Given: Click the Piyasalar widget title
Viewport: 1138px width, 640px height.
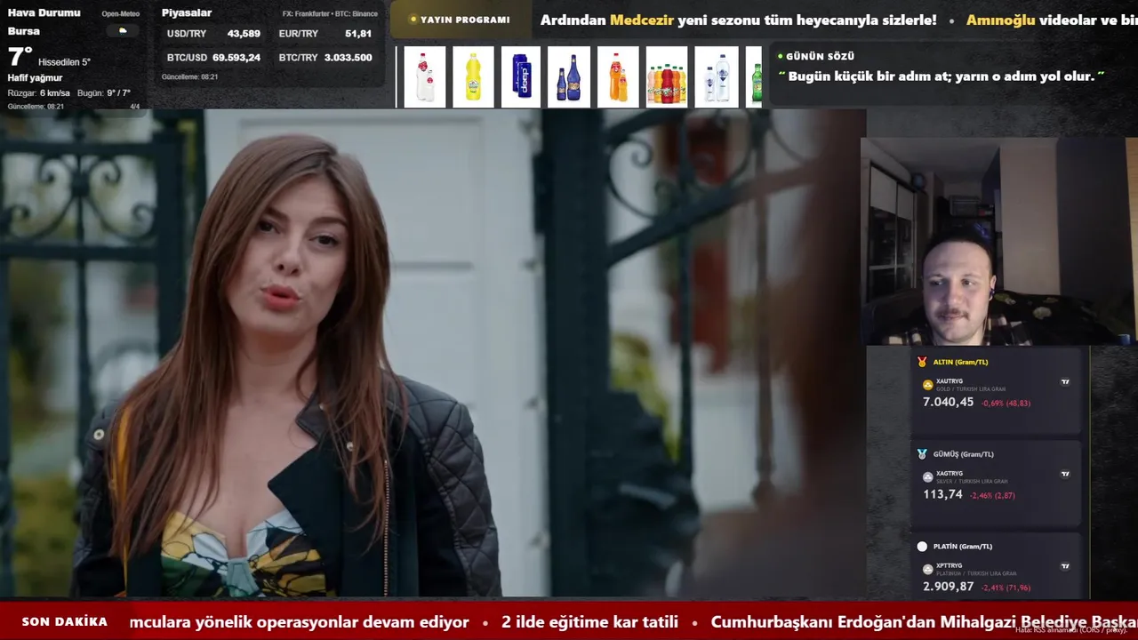Looking at the screenshot, I should tap(187, 12).
